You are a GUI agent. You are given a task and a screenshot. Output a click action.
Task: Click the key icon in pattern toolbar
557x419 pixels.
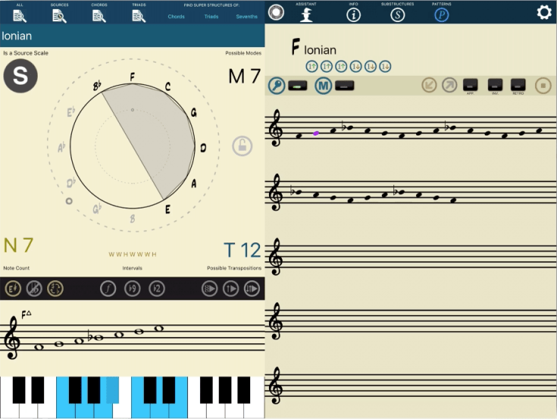click(x=277, y=86)
